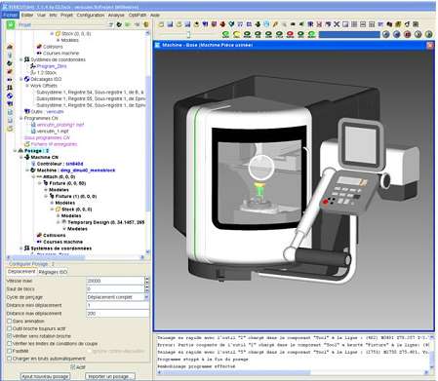The image size is (438, 381).
Task: Click the Ajout nouveau posage button
Action: click(x=45, y=376)
